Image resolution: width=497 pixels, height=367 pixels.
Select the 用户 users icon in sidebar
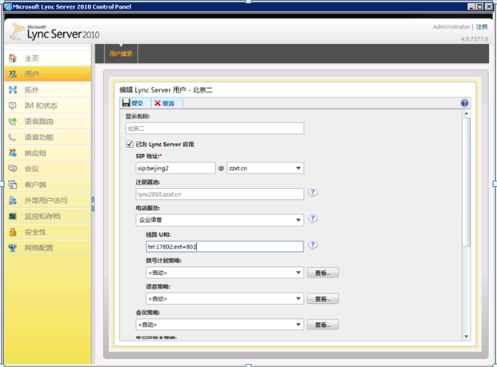(12, 74)
